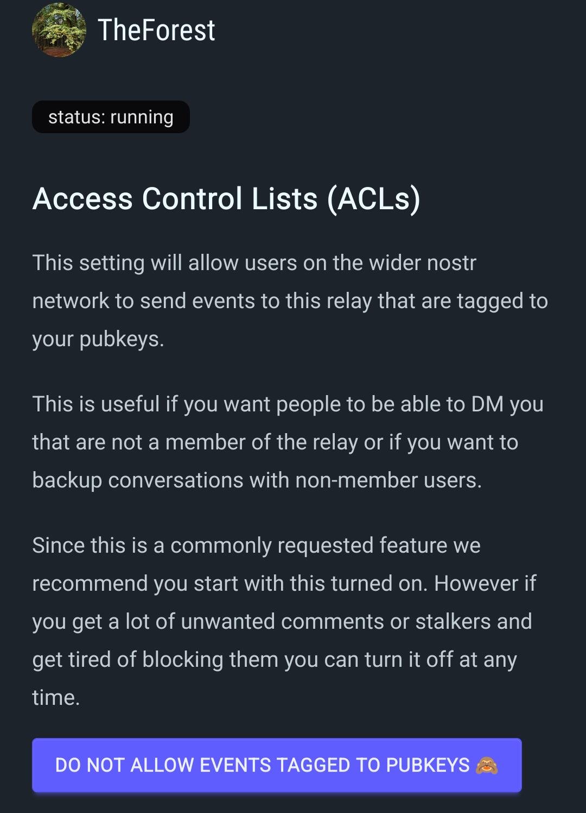
Task: Click the word "stalkers" in third paragraph
Action: pyautogui.click(x=453, y=622)
